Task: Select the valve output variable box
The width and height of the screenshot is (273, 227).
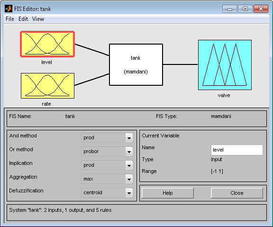Action: 225,65
